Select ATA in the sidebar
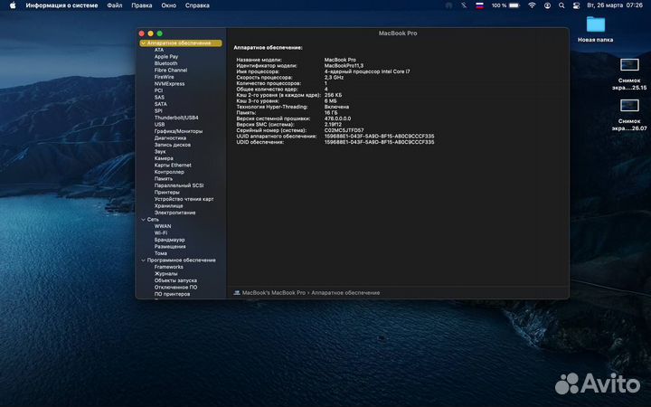This screenshot has height=407, width=651. point(159,50)
